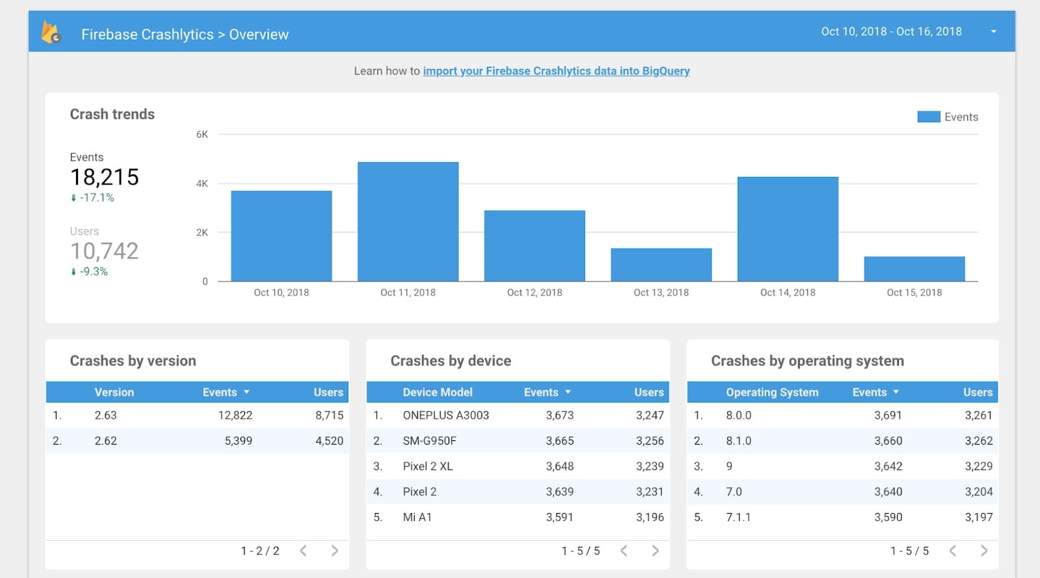Click the Oct 14, 2018 bar in the chart

coord(788,229)
